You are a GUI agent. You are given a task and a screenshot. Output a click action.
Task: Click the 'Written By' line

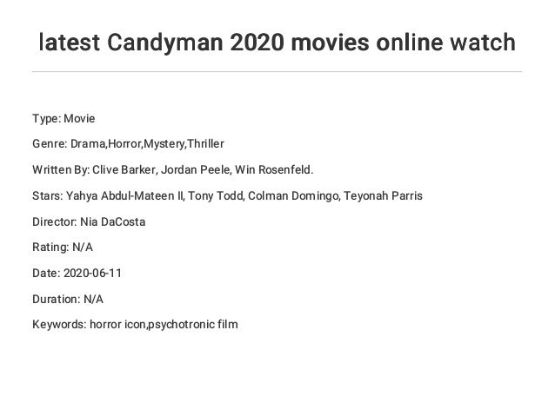coord(173,169)
